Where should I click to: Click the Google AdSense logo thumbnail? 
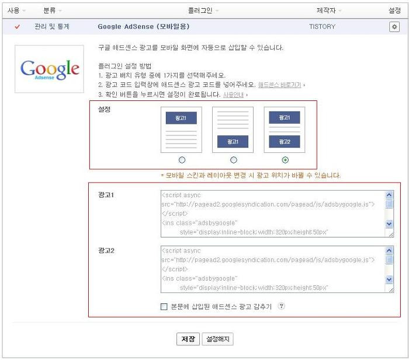point(49,69)
